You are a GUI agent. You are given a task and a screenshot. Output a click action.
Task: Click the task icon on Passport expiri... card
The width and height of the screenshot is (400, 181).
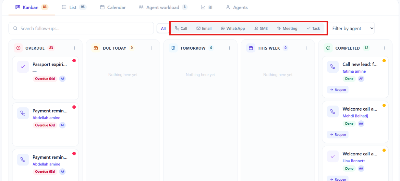[23, 66]
